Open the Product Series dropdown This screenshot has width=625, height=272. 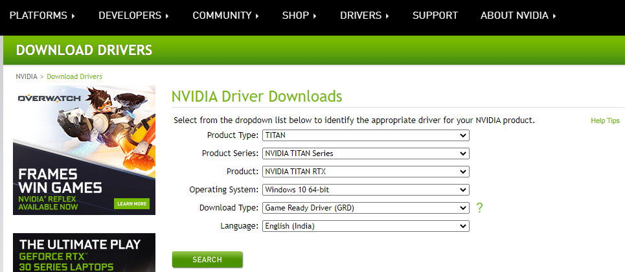point(366,153)
